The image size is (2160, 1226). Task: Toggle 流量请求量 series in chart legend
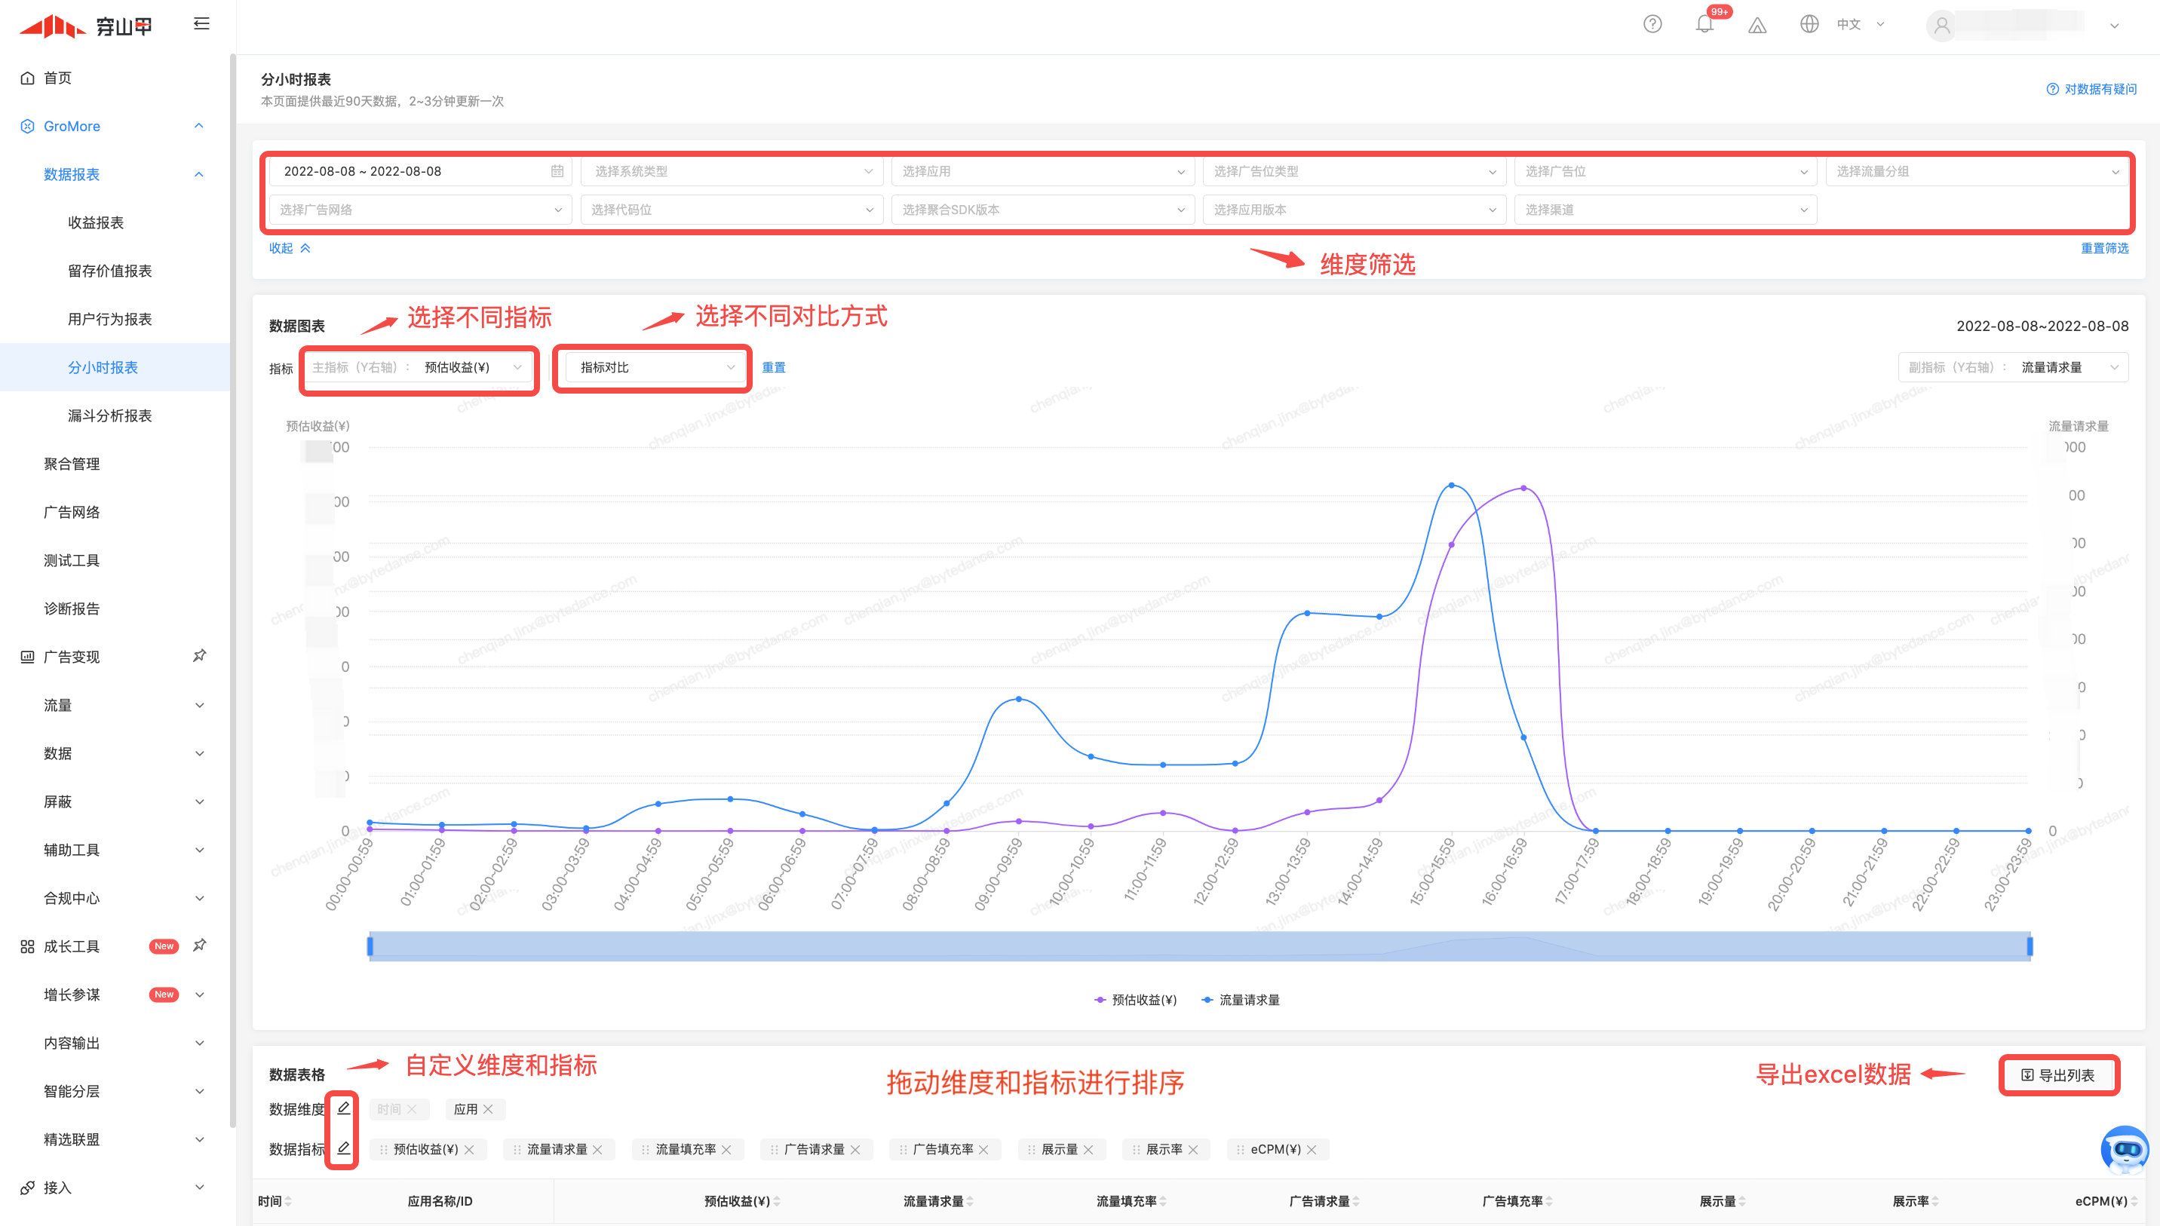click(x=1241, y=1000)
